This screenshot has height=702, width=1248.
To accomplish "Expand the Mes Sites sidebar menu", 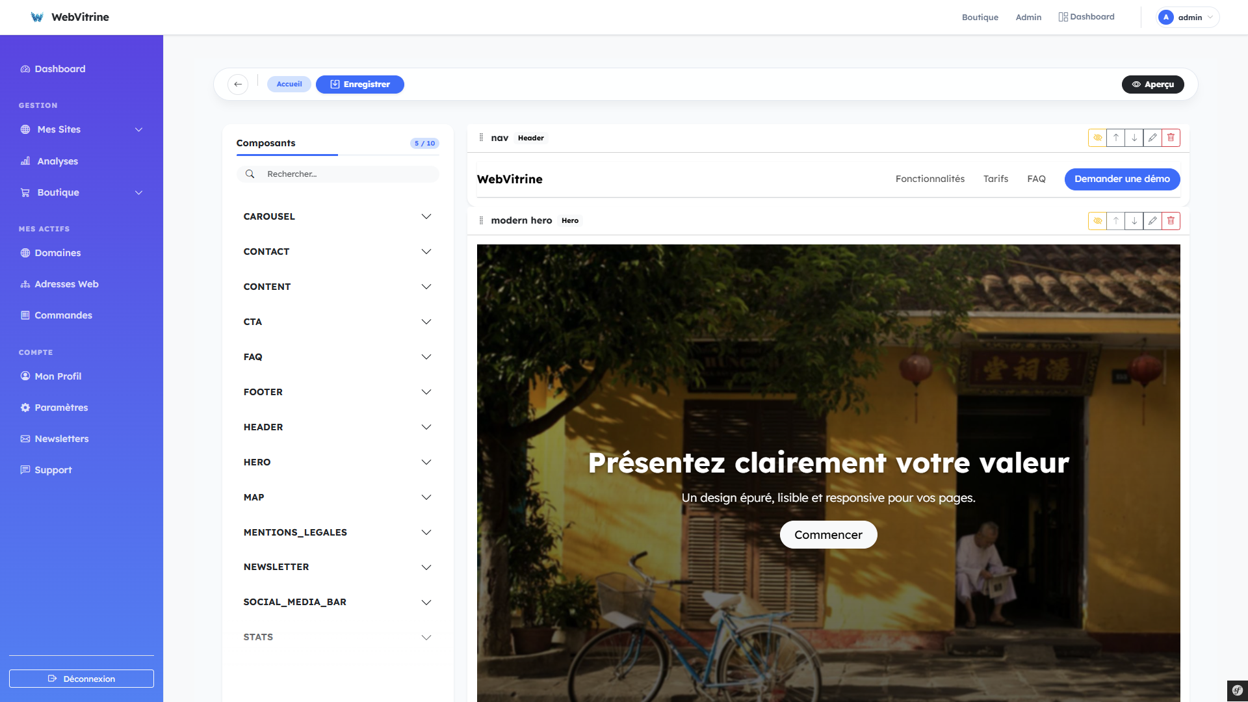I will pos(58,129).
